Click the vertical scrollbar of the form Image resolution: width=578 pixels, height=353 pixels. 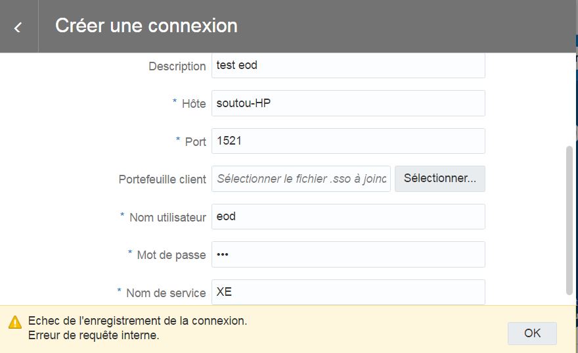pyautogui.click(x=569, y=220)
